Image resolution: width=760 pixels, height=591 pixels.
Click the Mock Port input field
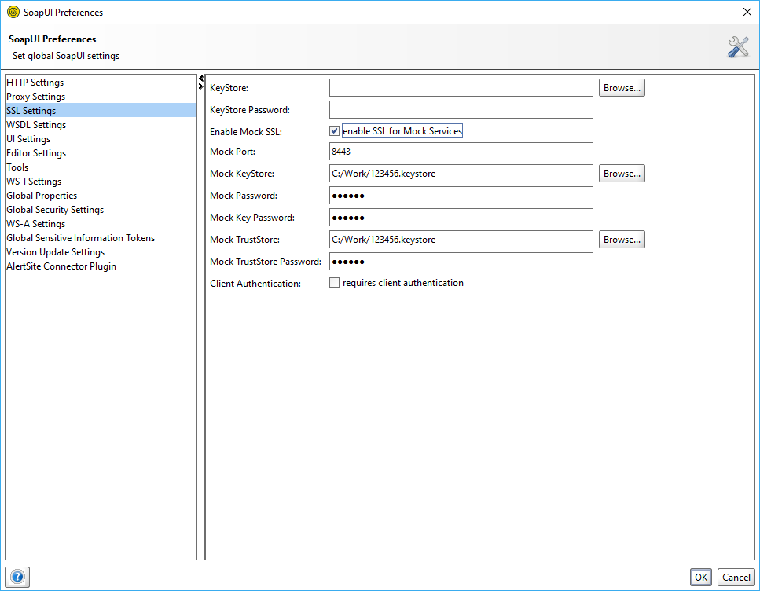pyautogui.click(x=461, y=151)
